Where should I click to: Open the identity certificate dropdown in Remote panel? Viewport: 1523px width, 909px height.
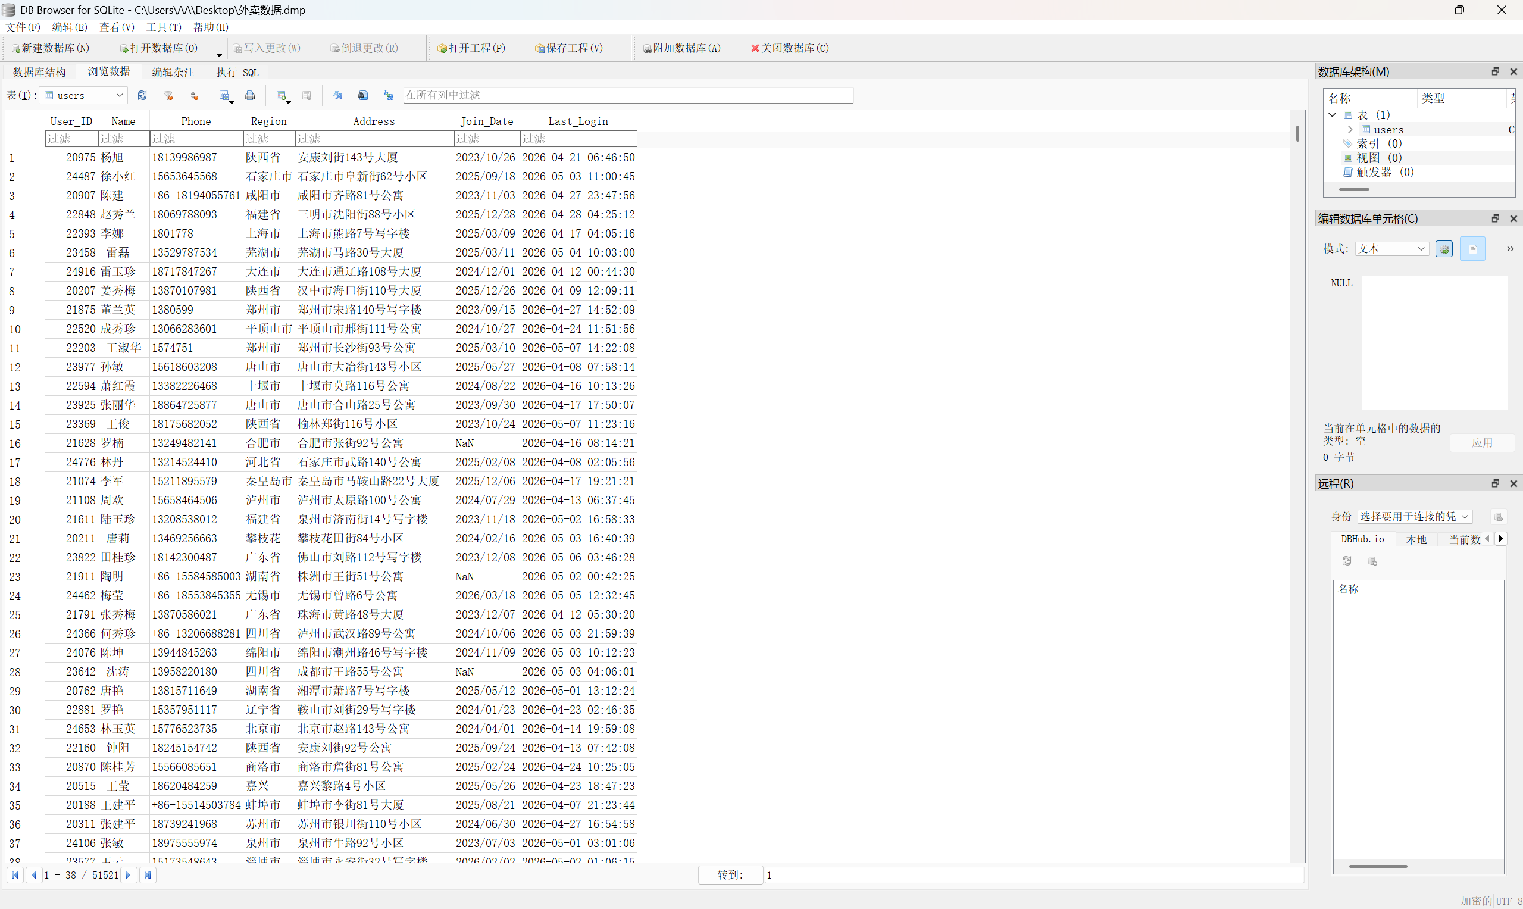point(1415,516)
